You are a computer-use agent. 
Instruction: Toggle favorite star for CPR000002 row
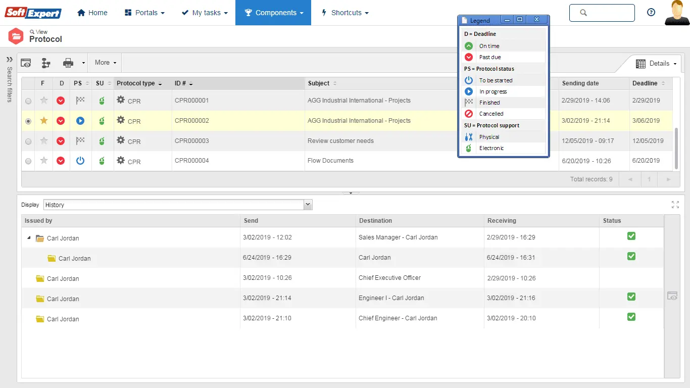point(44,121)
